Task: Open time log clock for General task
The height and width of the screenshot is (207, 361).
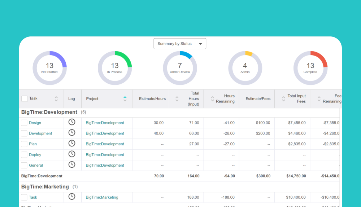Action: click(x=72, y=164)
